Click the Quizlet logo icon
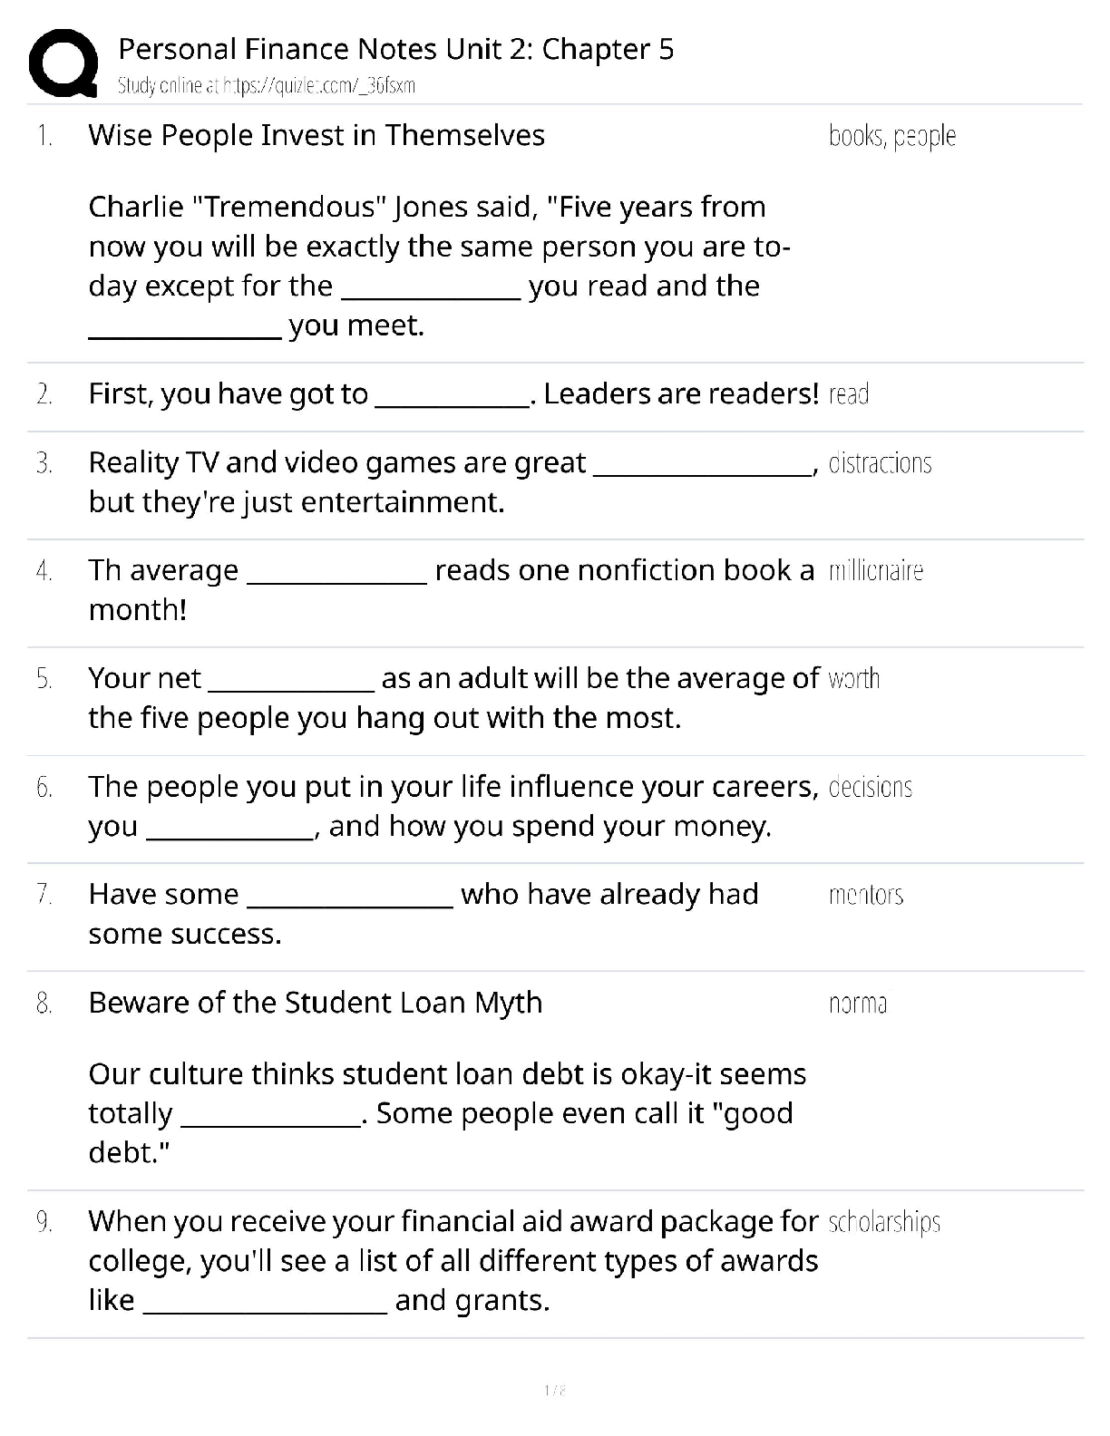The width and height of the screenshot is (1110, 1436). pos(63,63)
